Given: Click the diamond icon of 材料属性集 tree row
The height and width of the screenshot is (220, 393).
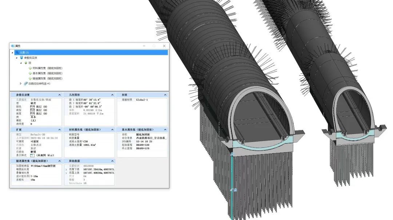Looking at the screenshot, I should click(30, 68).
